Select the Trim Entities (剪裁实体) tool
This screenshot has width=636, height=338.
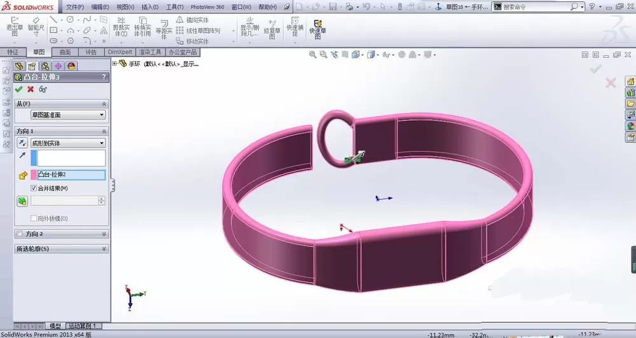120,27
